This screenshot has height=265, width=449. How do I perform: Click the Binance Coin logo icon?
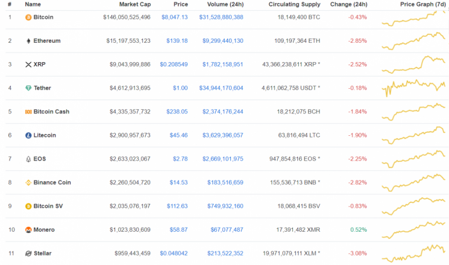coord(28,182)
